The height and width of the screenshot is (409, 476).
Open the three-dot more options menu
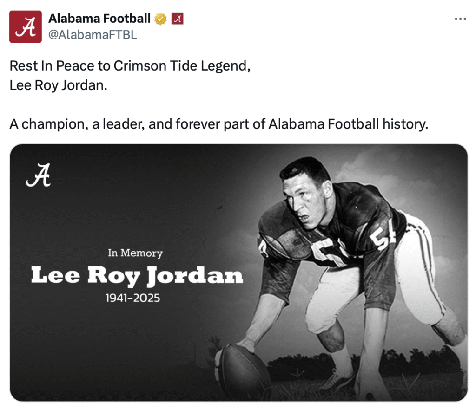click(x=460, y=19)
